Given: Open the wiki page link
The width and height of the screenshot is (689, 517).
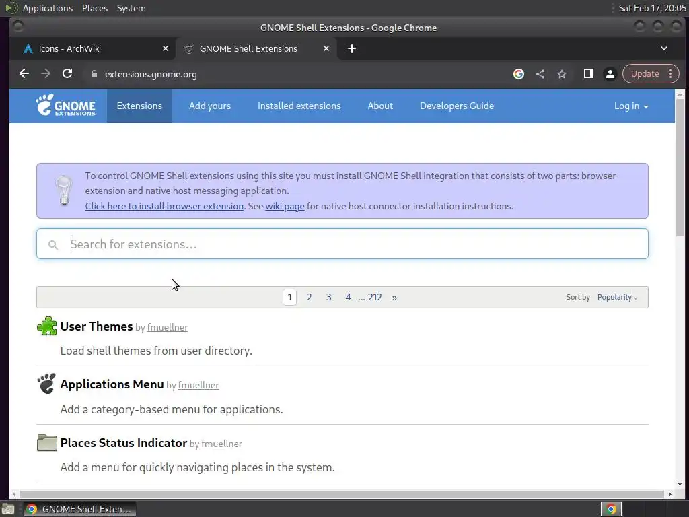Looking at the screenshot, I should (x=285, y=206).
